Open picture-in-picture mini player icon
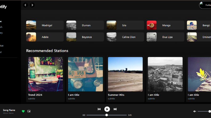Screen dimensions: 211x118 tap(29, 111)
